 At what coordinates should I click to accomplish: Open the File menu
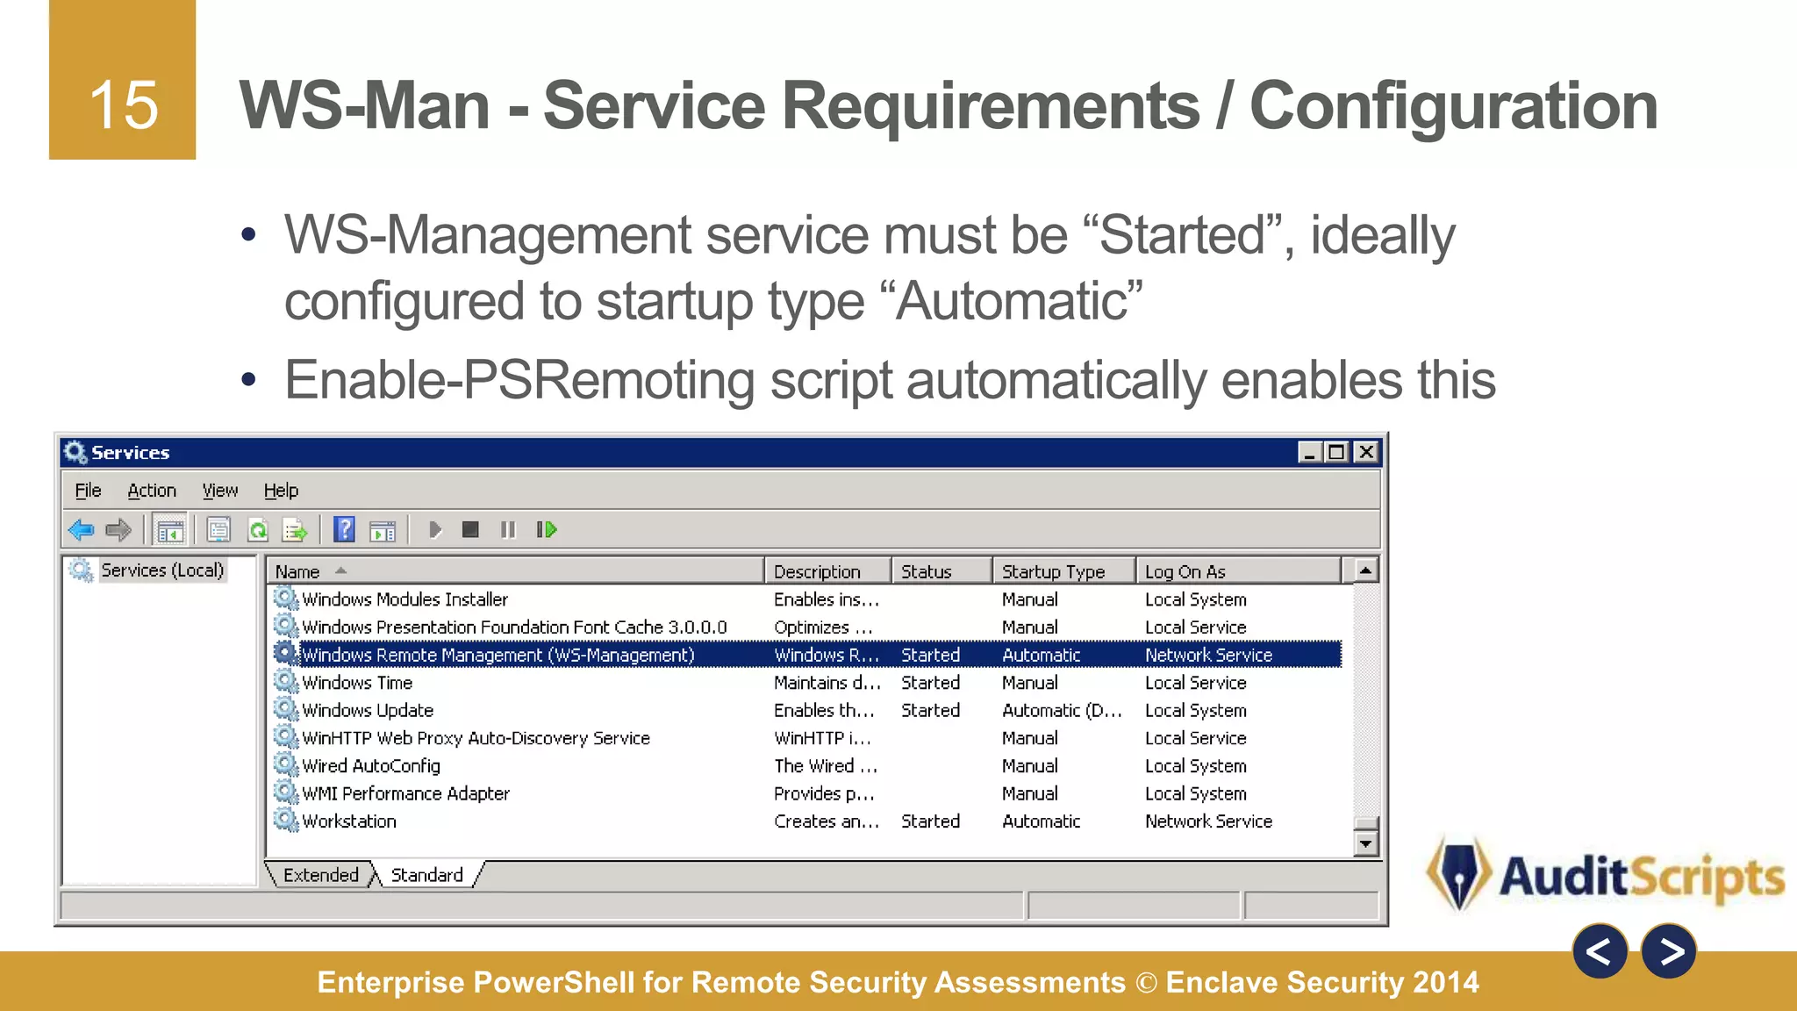(x=88, y=491)
